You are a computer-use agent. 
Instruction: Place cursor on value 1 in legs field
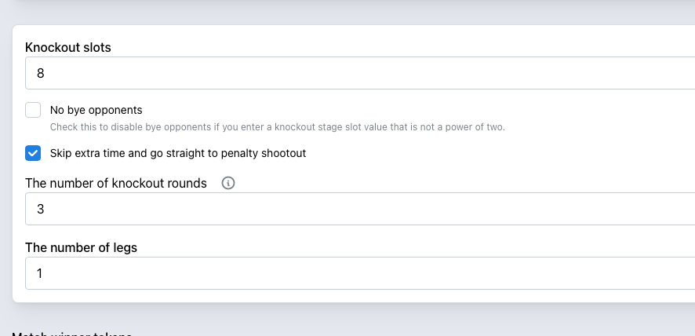tap(39, 273)
